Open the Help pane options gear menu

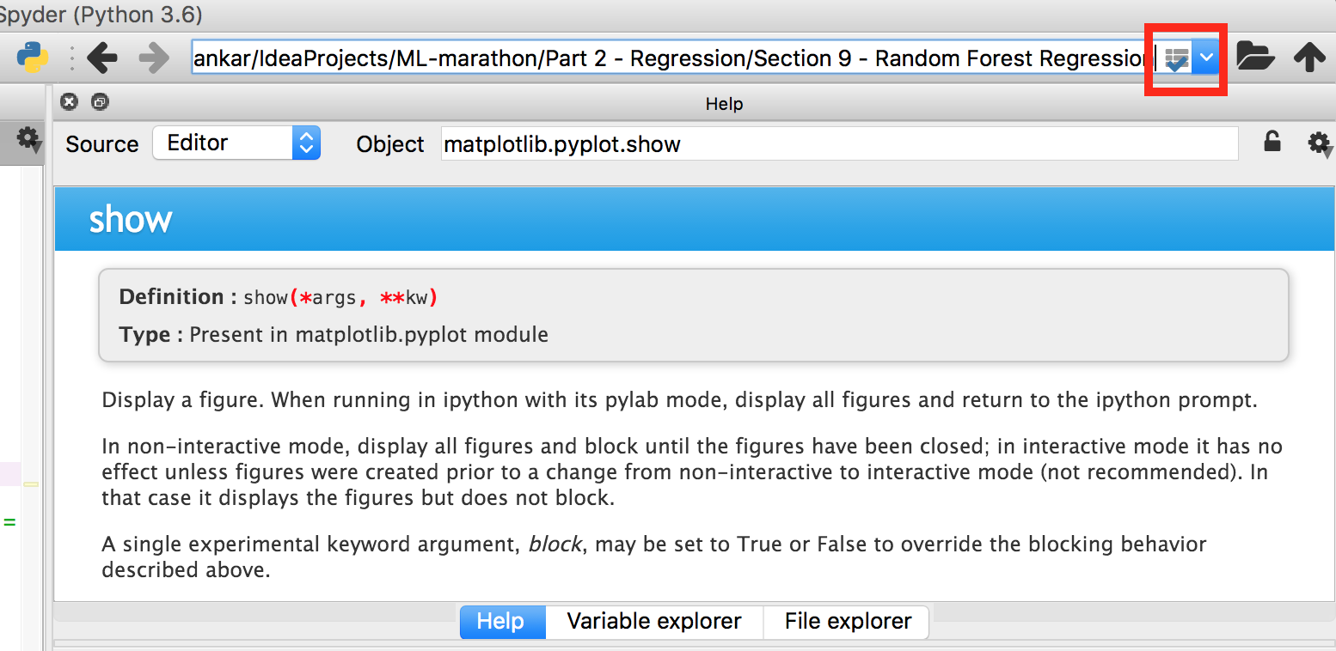pyautogui.click(x=1321, y=144)
